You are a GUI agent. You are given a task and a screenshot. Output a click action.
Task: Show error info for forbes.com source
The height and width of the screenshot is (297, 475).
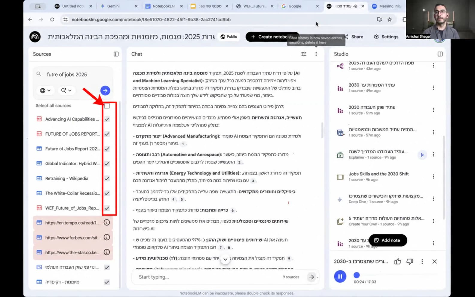point(107,237)
